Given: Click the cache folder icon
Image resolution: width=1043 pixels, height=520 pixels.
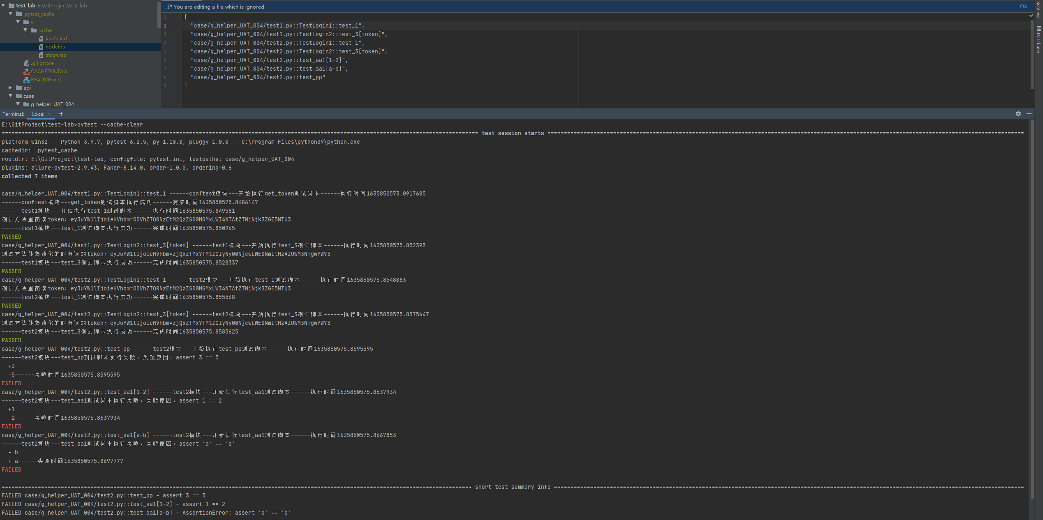Looking at the screenshot, I should 34,30.
